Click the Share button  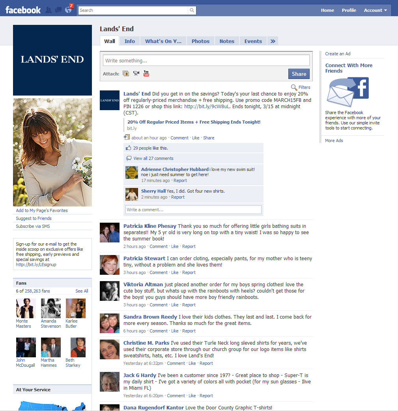(x=299, y=74)
